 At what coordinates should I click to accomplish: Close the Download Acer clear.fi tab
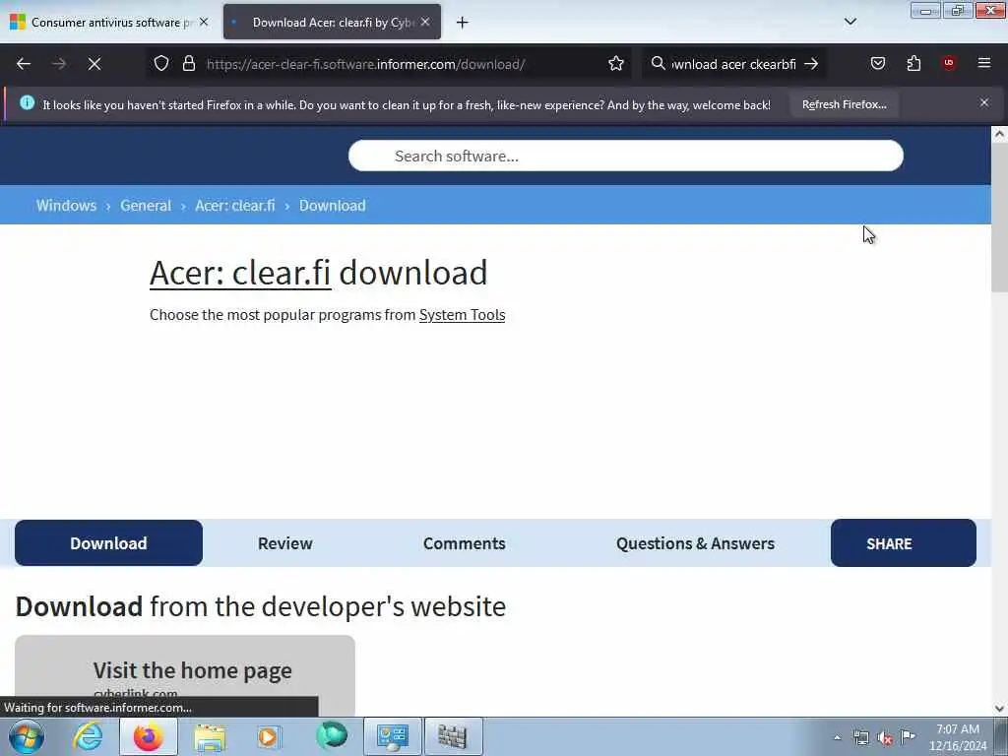(425, 22)
